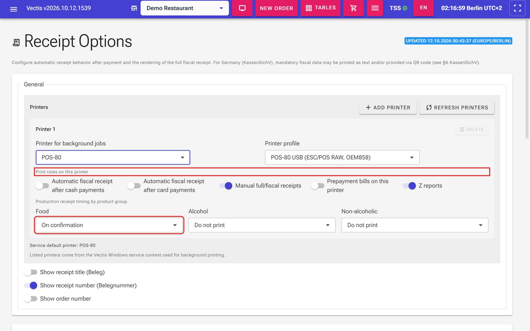Disable Show receipt number (Belegnummer)

[30, 285]
